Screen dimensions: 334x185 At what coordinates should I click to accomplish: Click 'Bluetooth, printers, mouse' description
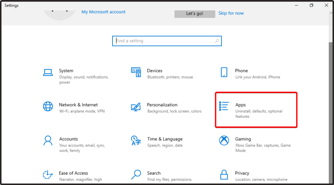[170, 77]
